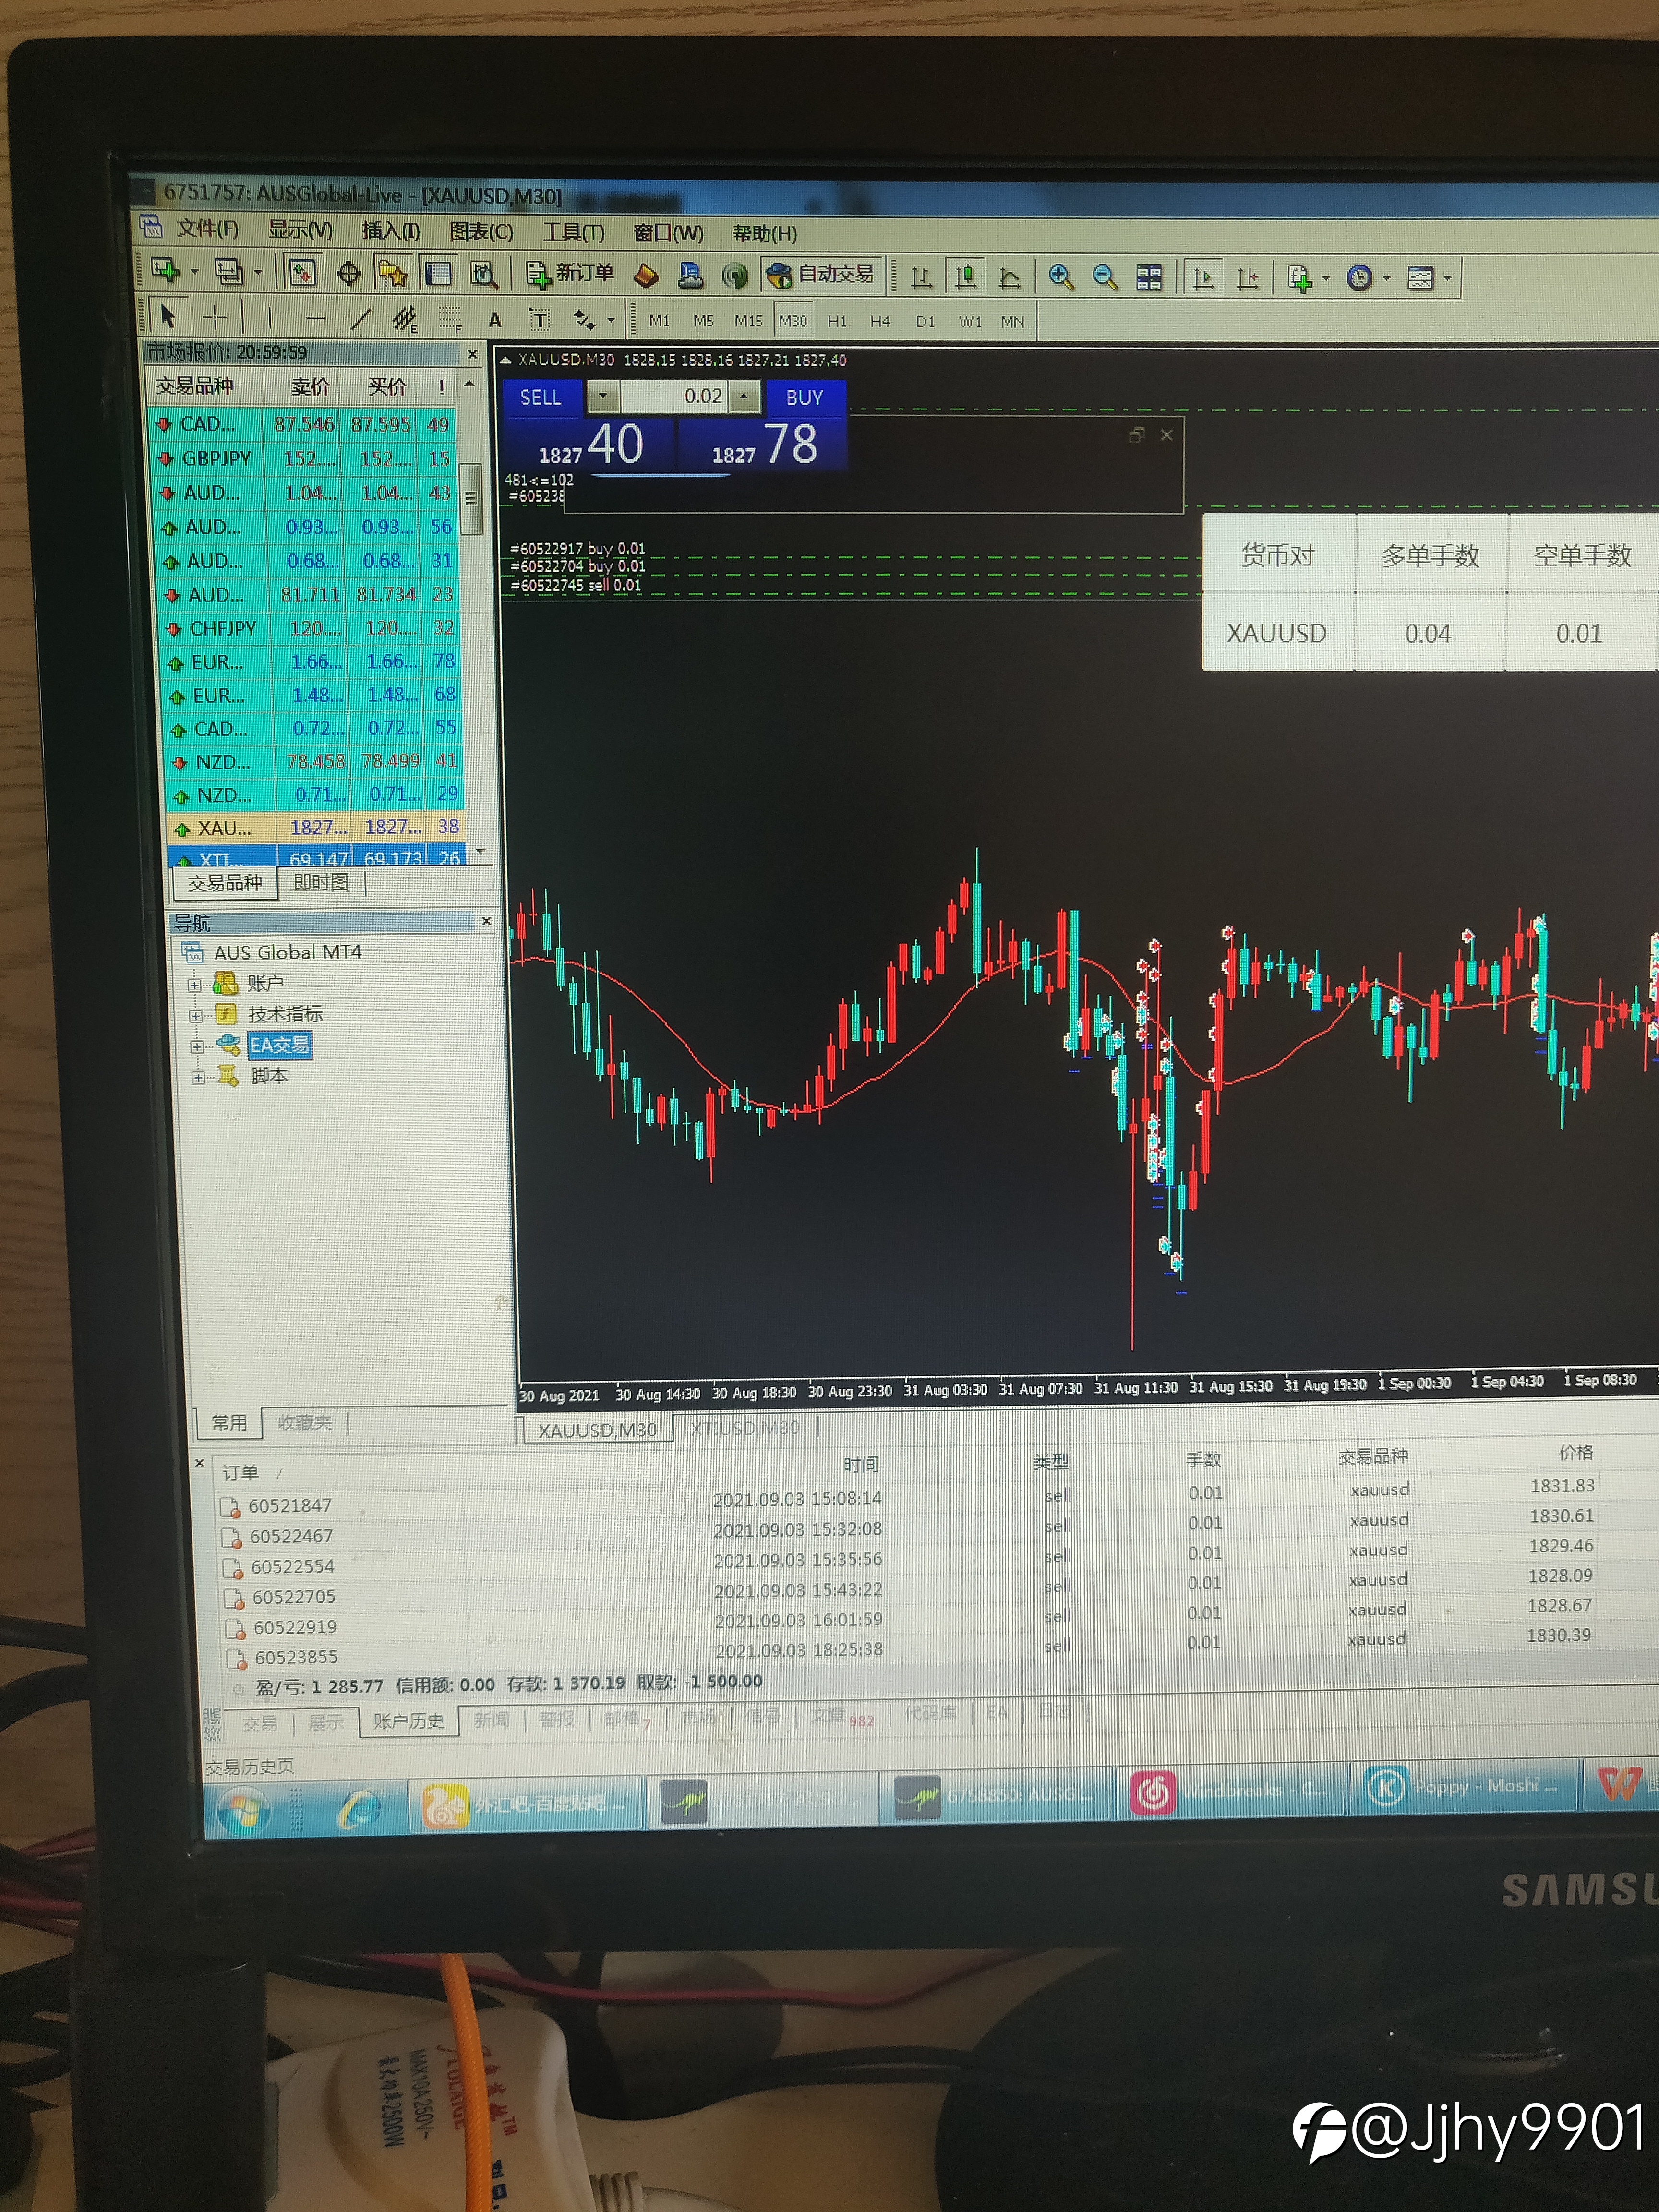Switch chart to line chart icon
1659x2212 pixels.
(x=1009, y=278)
